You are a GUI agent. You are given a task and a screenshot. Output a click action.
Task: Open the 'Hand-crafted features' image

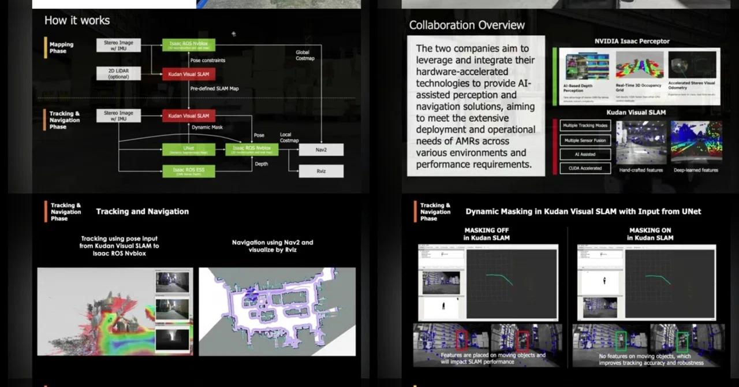[641, 143]
